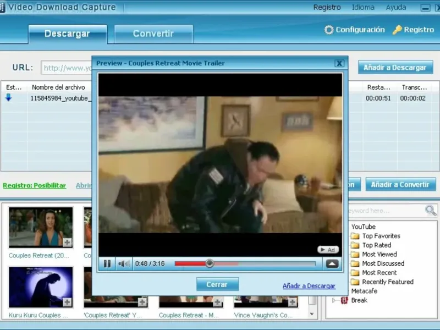Click plus icon on Couples Retreat - M... video
The image size is (440, 330).
click(217, 302)
